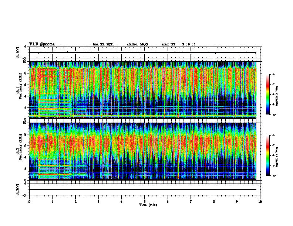Click the log(PSD) label beside ch.2 color bar
The width and height of the screenshot is (293, 226).
(277, 156)
